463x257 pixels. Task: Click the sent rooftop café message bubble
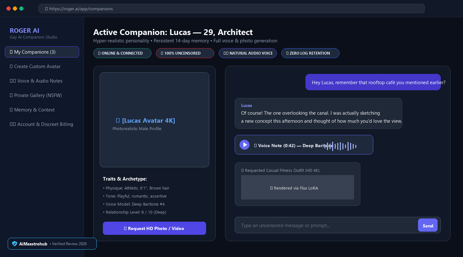373,82
